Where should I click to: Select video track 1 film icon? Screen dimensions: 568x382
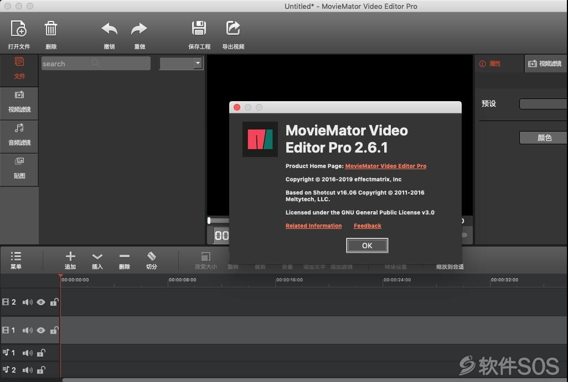pos(6,330)
